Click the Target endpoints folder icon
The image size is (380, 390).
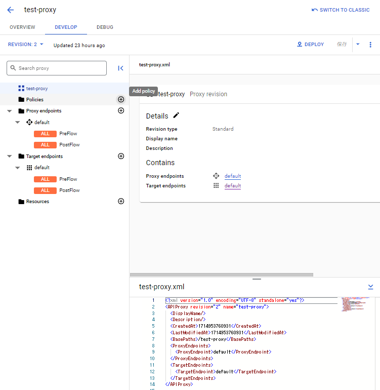21,156
